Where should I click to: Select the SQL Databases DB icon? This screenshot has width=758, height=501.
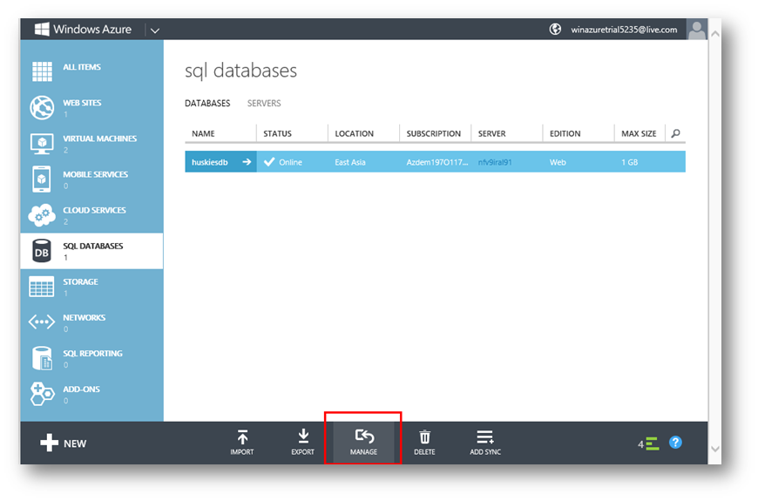click(42, 251)
